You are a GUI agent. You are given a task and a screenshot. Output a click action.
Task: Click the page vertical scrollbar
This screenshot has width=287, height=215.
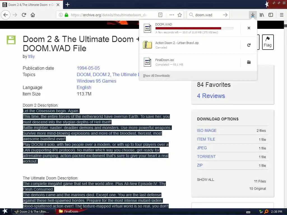285,114
